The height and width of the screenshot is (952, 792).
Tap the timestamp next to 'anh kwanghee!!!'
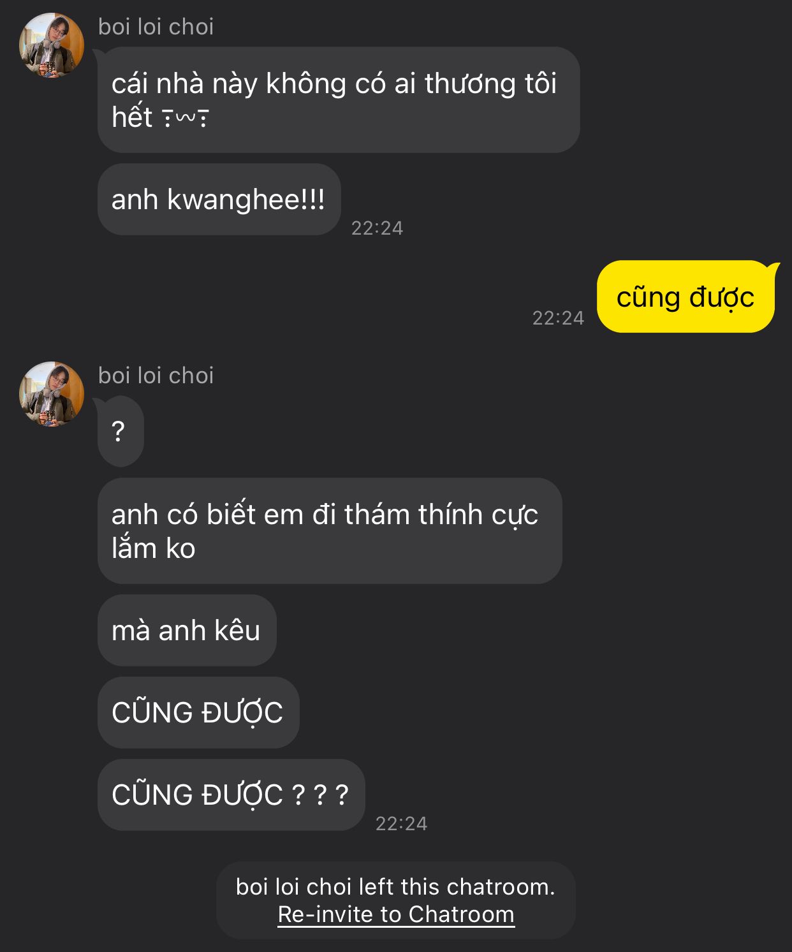[x=378, y=228]
